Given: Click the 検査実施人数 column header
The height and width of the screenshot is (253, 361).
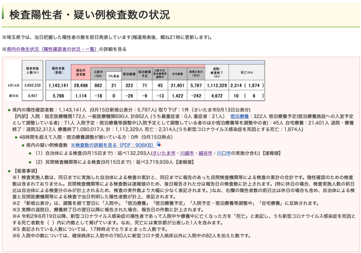Looking at the screenshot, I should tap(32, 70).
